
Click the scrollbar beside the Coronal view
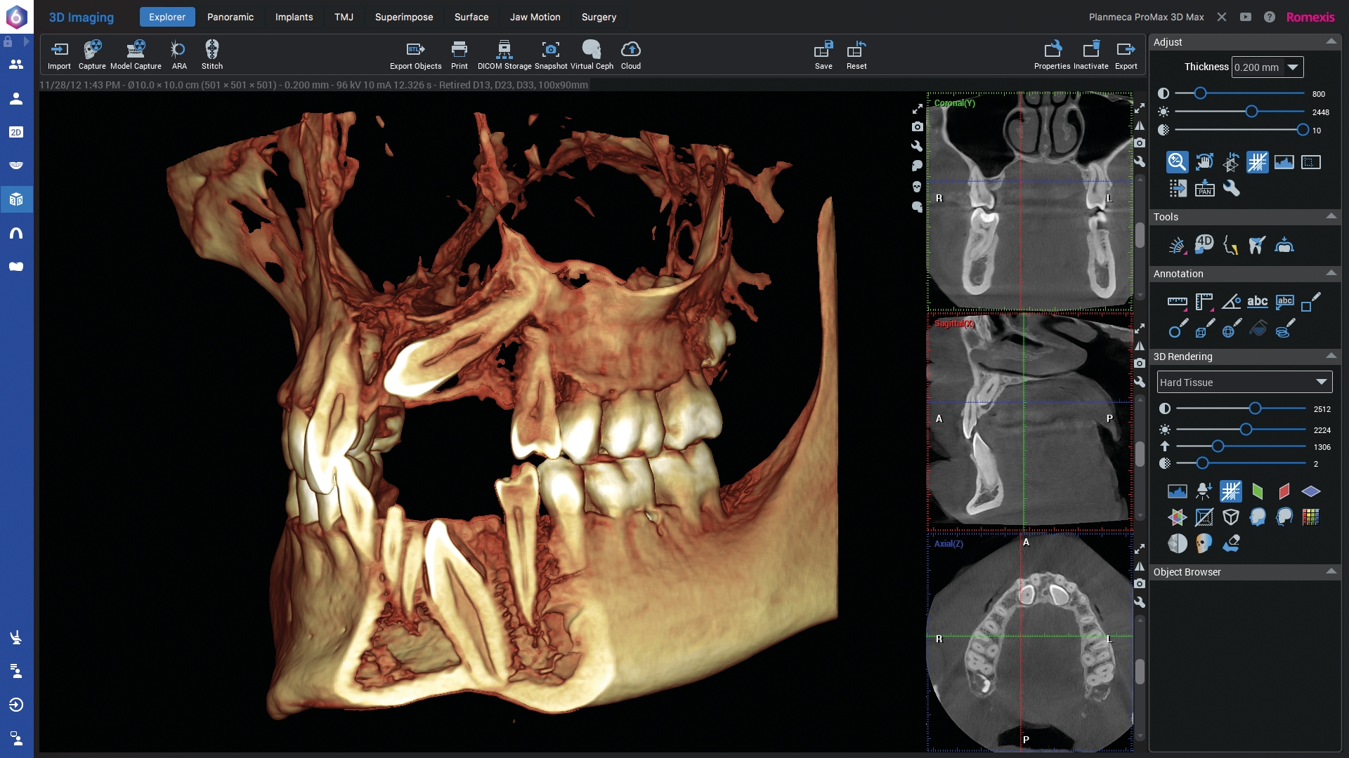1140,235
